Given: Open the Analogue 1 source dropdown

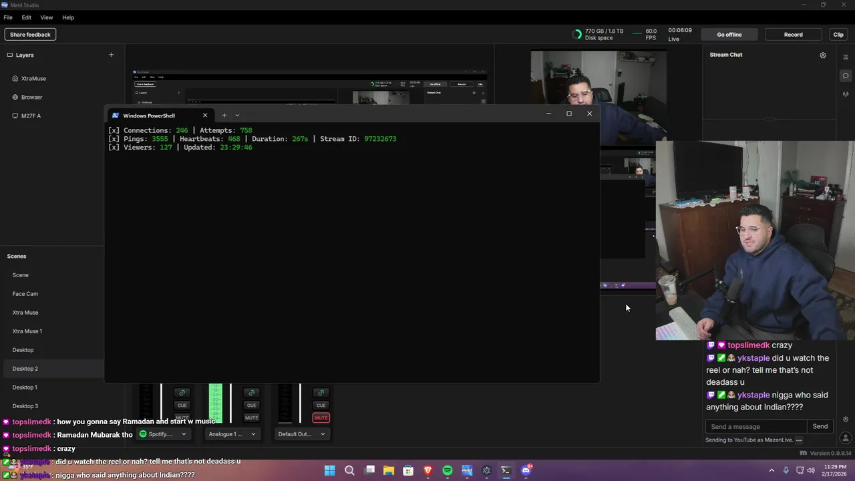Looking at the screenshot, I should [x=232, y=434].
